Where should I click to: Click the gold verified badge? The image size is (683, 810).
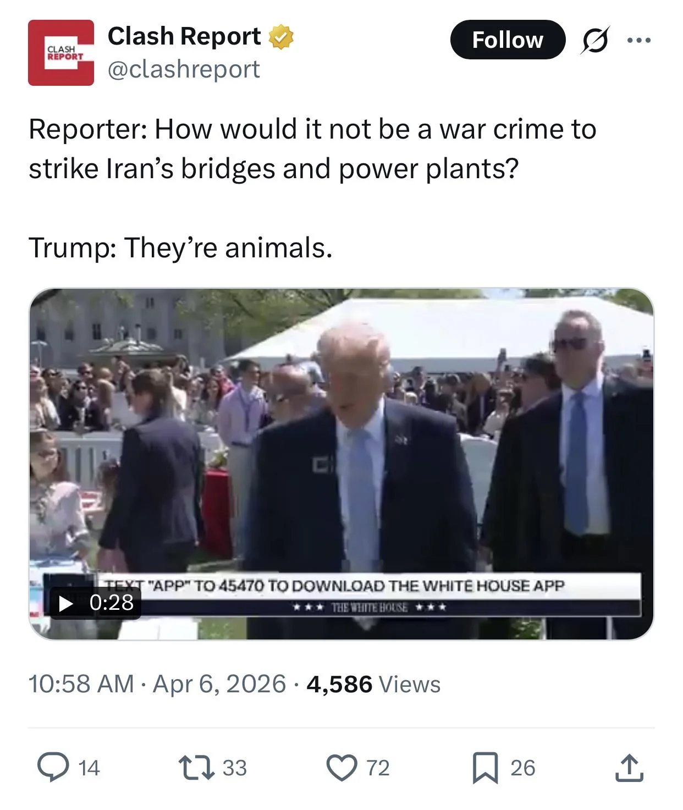280,37
